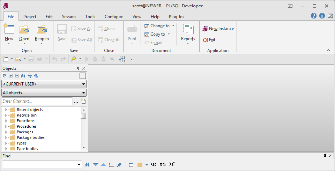Click the ellipsis button next to filter
This screenshot has height=171, width=335.
point(76,102)
